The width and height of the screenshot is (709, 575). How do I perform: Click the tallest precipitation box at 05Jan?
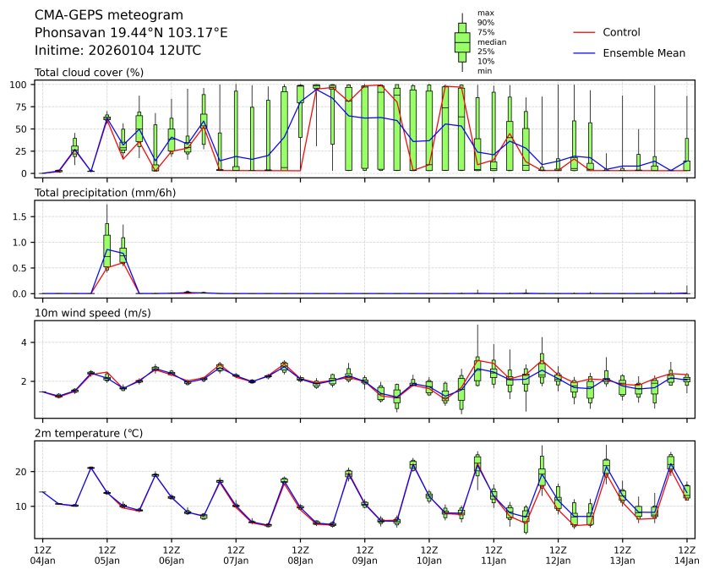pyautogui.click(x=107, y=245)
